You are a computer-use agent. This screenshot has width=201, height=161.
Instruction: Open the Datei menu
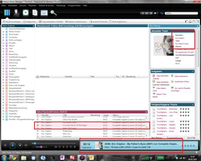[4, 6]
